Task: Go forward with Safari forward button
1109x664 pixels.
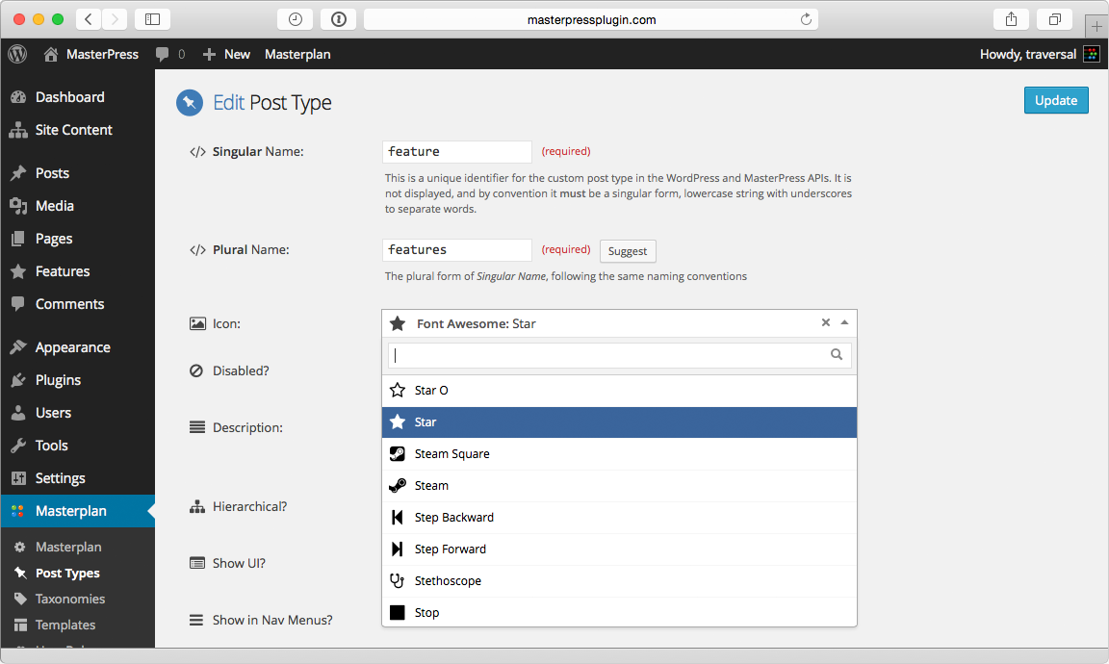Action: [115, 19]
